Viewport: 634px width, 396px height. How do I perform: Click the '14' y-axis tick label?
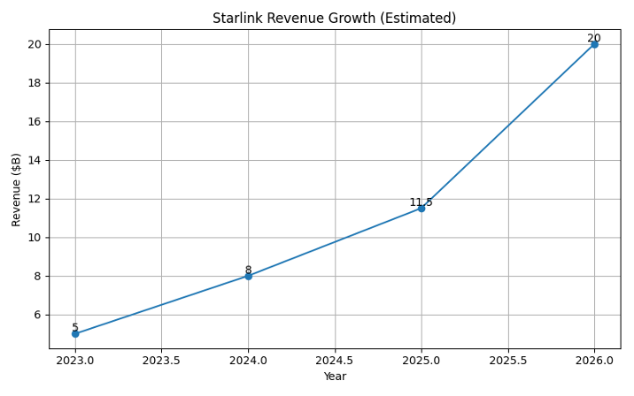(x=35, y=160)
